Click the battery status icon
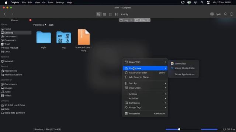236x132 pixels. (189, 3)
